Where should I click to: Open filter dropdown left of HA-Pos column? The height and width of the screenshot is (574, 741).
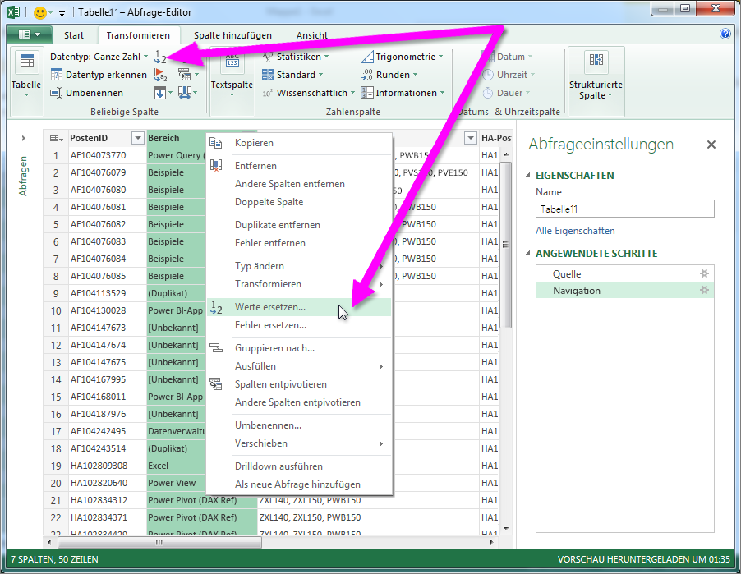470,139
